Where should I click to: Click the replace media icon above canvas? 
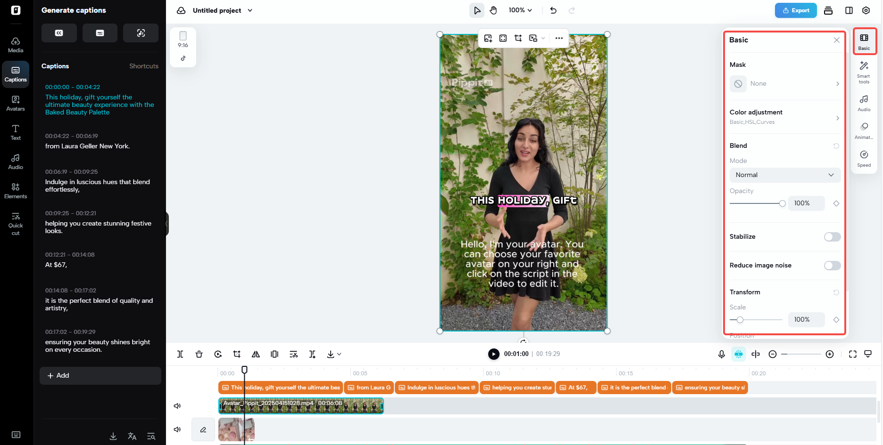488,38
